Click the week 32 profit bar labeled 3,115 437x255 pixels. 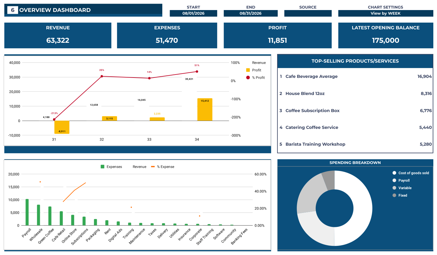tap(109, 118)
